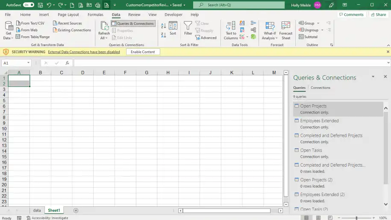391x220 pixels.
Task: Add a new sheet with plus button
Action: [x=76, y=211]
